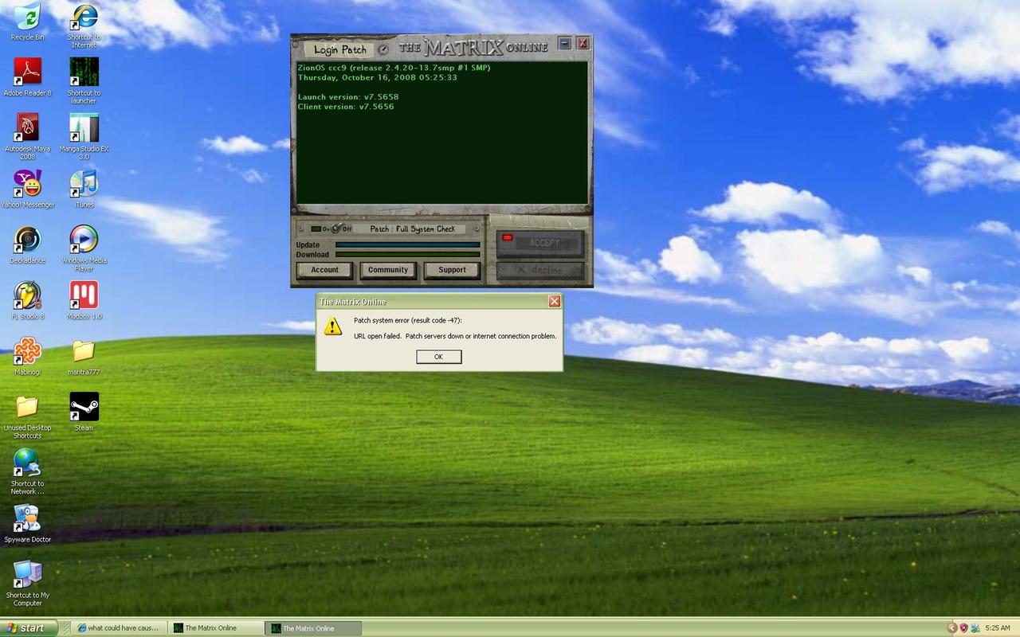Close the Matrix Online launcher window
The height and width of the screenshot is (637, 1020).
click(583, 43)
